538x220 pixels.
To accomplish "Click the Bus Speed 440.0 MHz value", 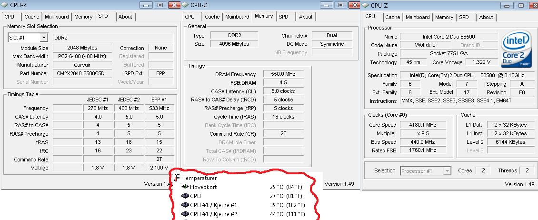I will [422, 142].
